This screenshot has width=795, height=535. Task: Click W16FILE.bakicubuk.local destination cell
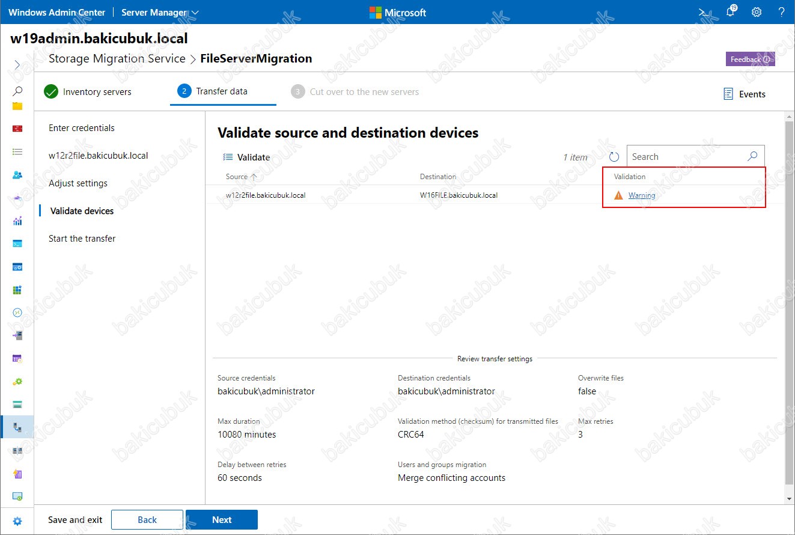458,195
